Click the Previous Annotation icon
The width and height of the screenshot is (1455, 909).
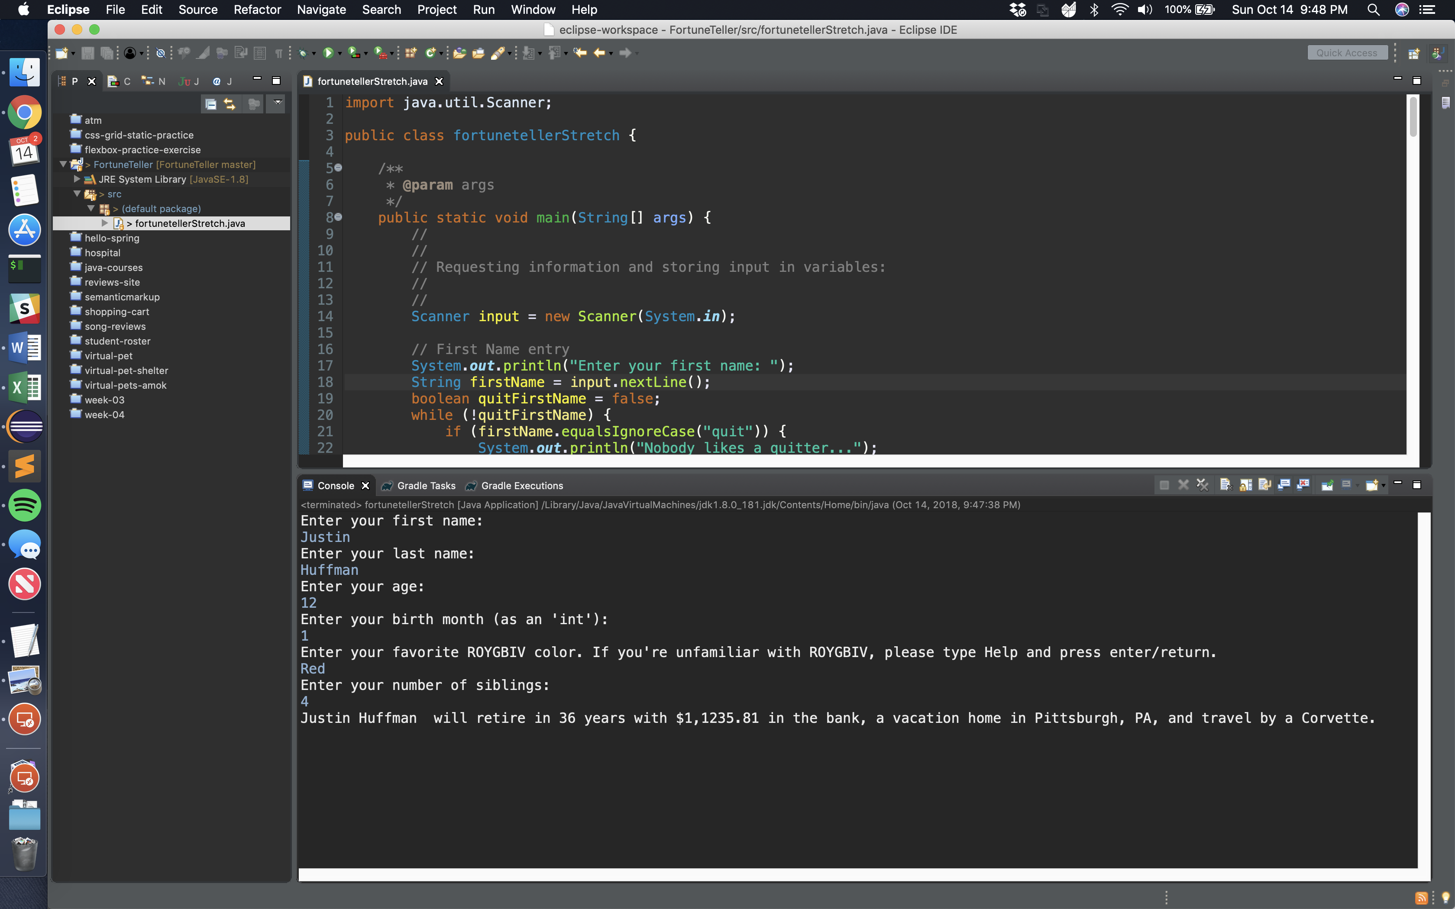pyautogui.click(x=554, y=53)
